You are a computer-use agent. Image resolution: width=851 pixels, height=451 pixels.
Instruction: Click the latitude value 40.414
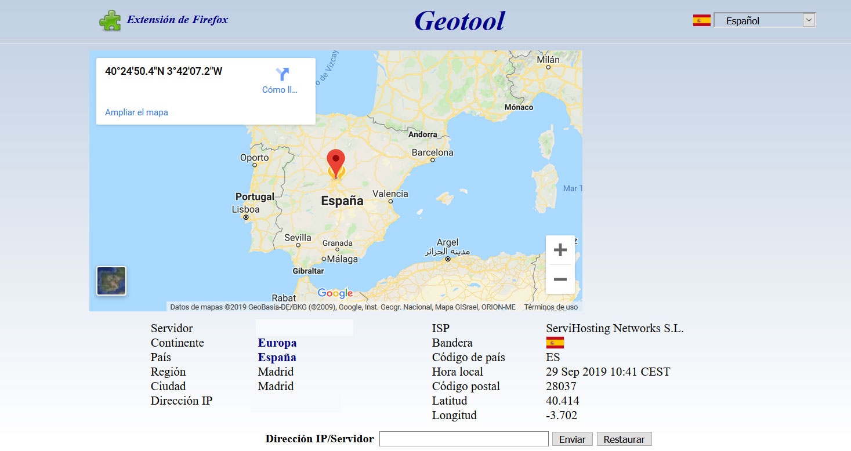pos(563,401)
